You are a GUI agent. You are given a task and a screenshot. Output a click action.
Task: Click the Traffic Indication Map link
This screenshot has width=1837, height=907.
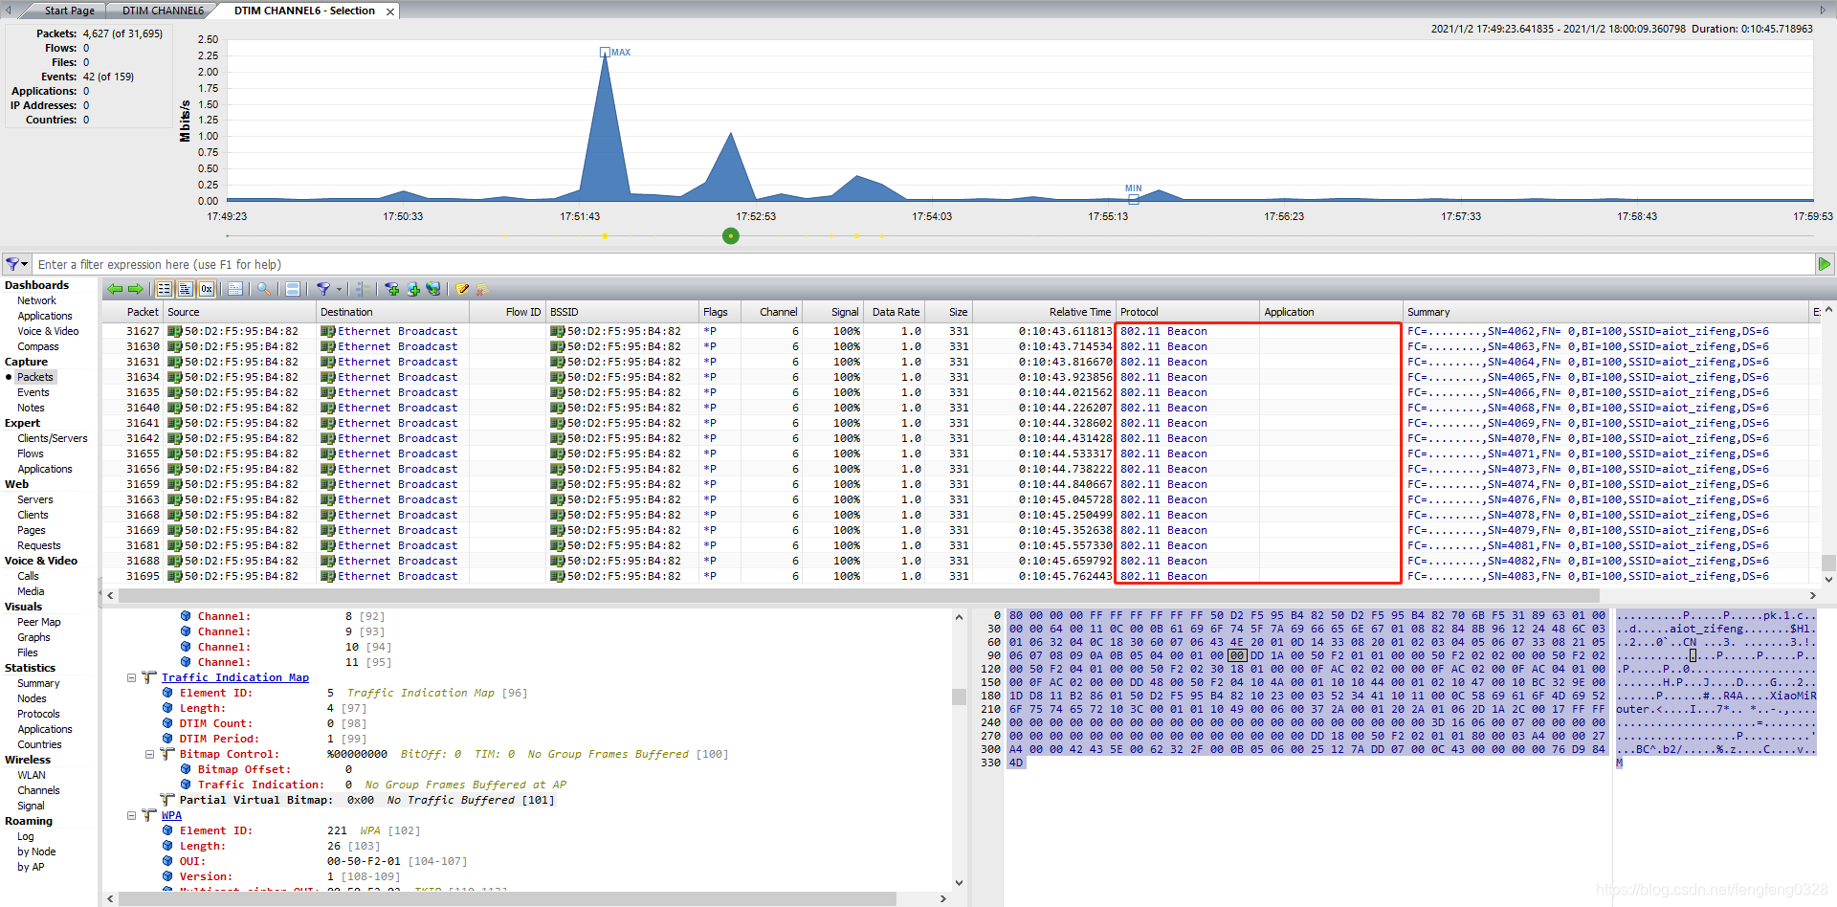pyautogui.click(x=235, y=677)
